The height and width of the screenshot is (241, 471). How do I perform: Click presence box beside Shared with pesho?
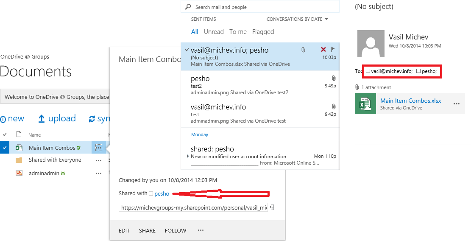(151, 193)
